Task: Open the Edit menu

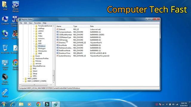Action: (x=25, y=23)
